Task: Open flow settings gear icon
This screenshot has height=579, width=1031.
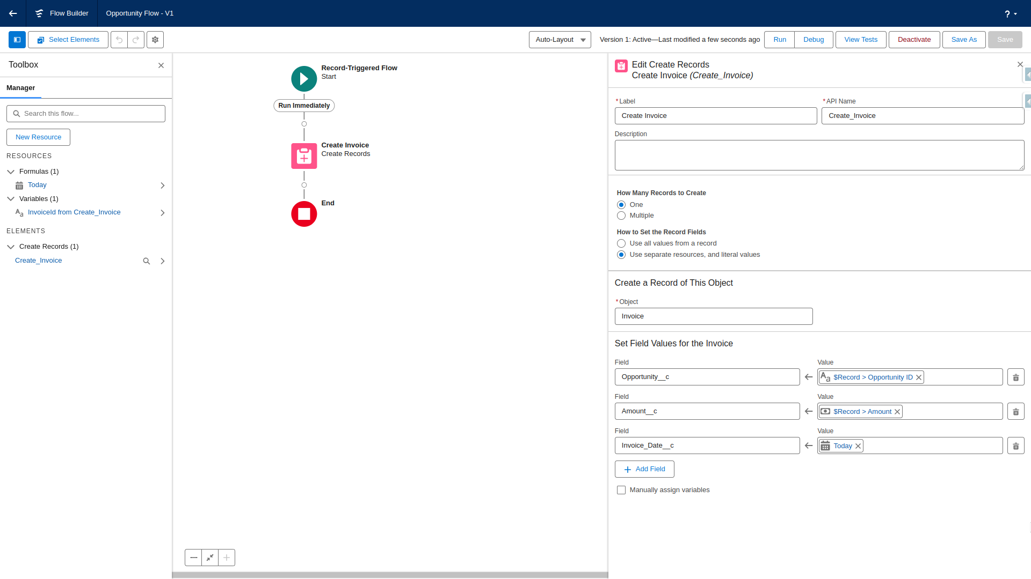Action: click(155, 40)
